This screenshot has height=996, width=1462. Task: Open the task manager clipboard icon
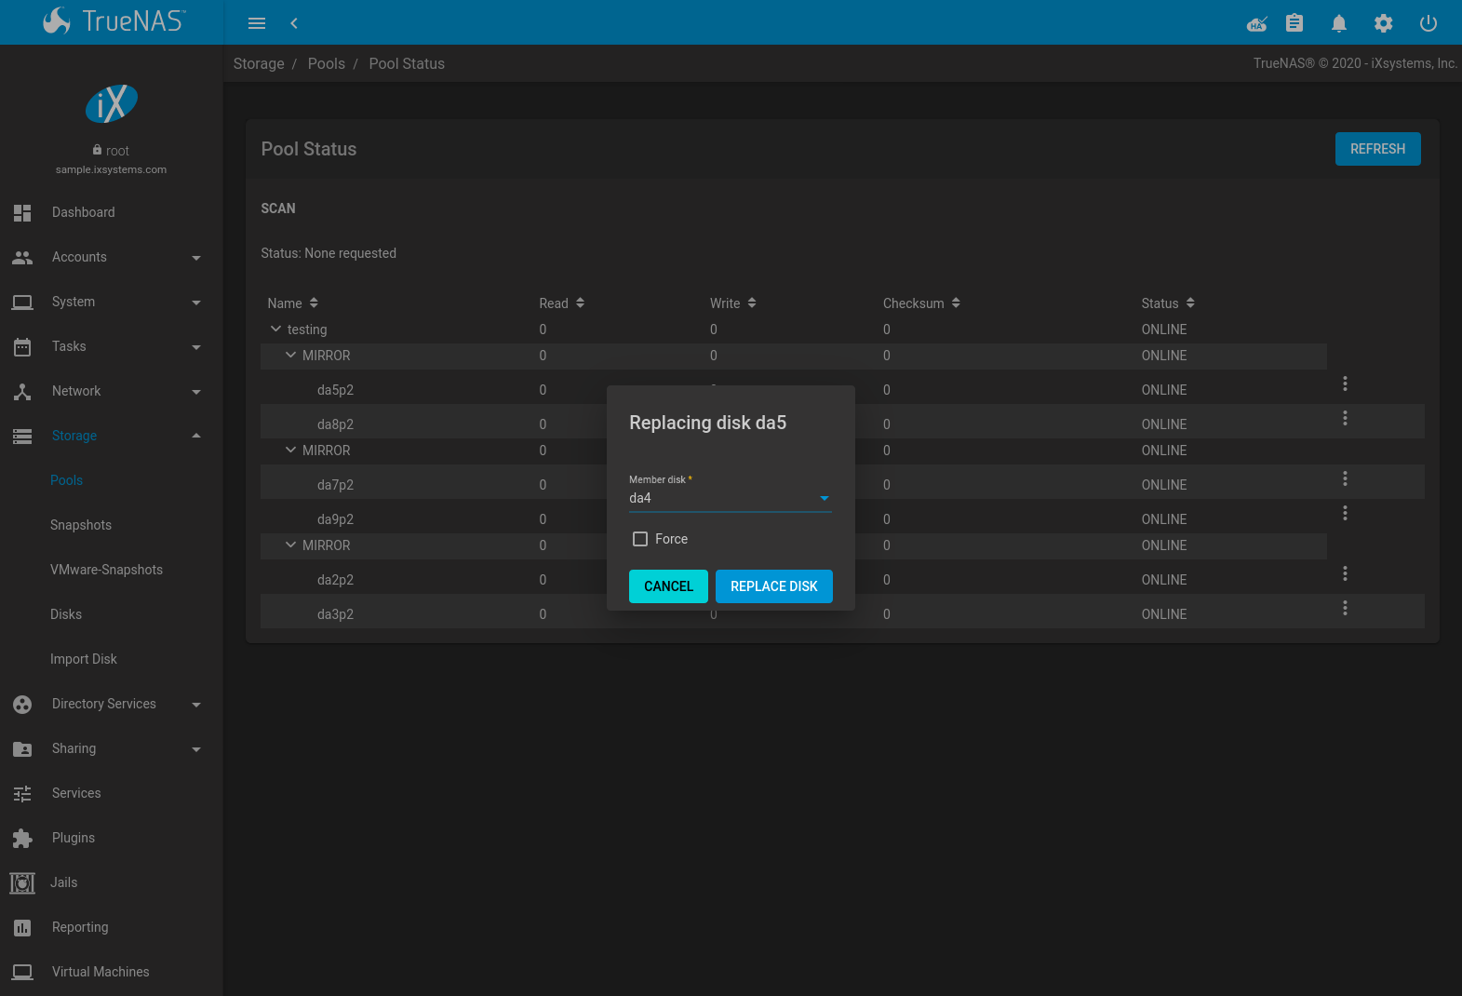pyautogui.click(x=1294, y=23)
